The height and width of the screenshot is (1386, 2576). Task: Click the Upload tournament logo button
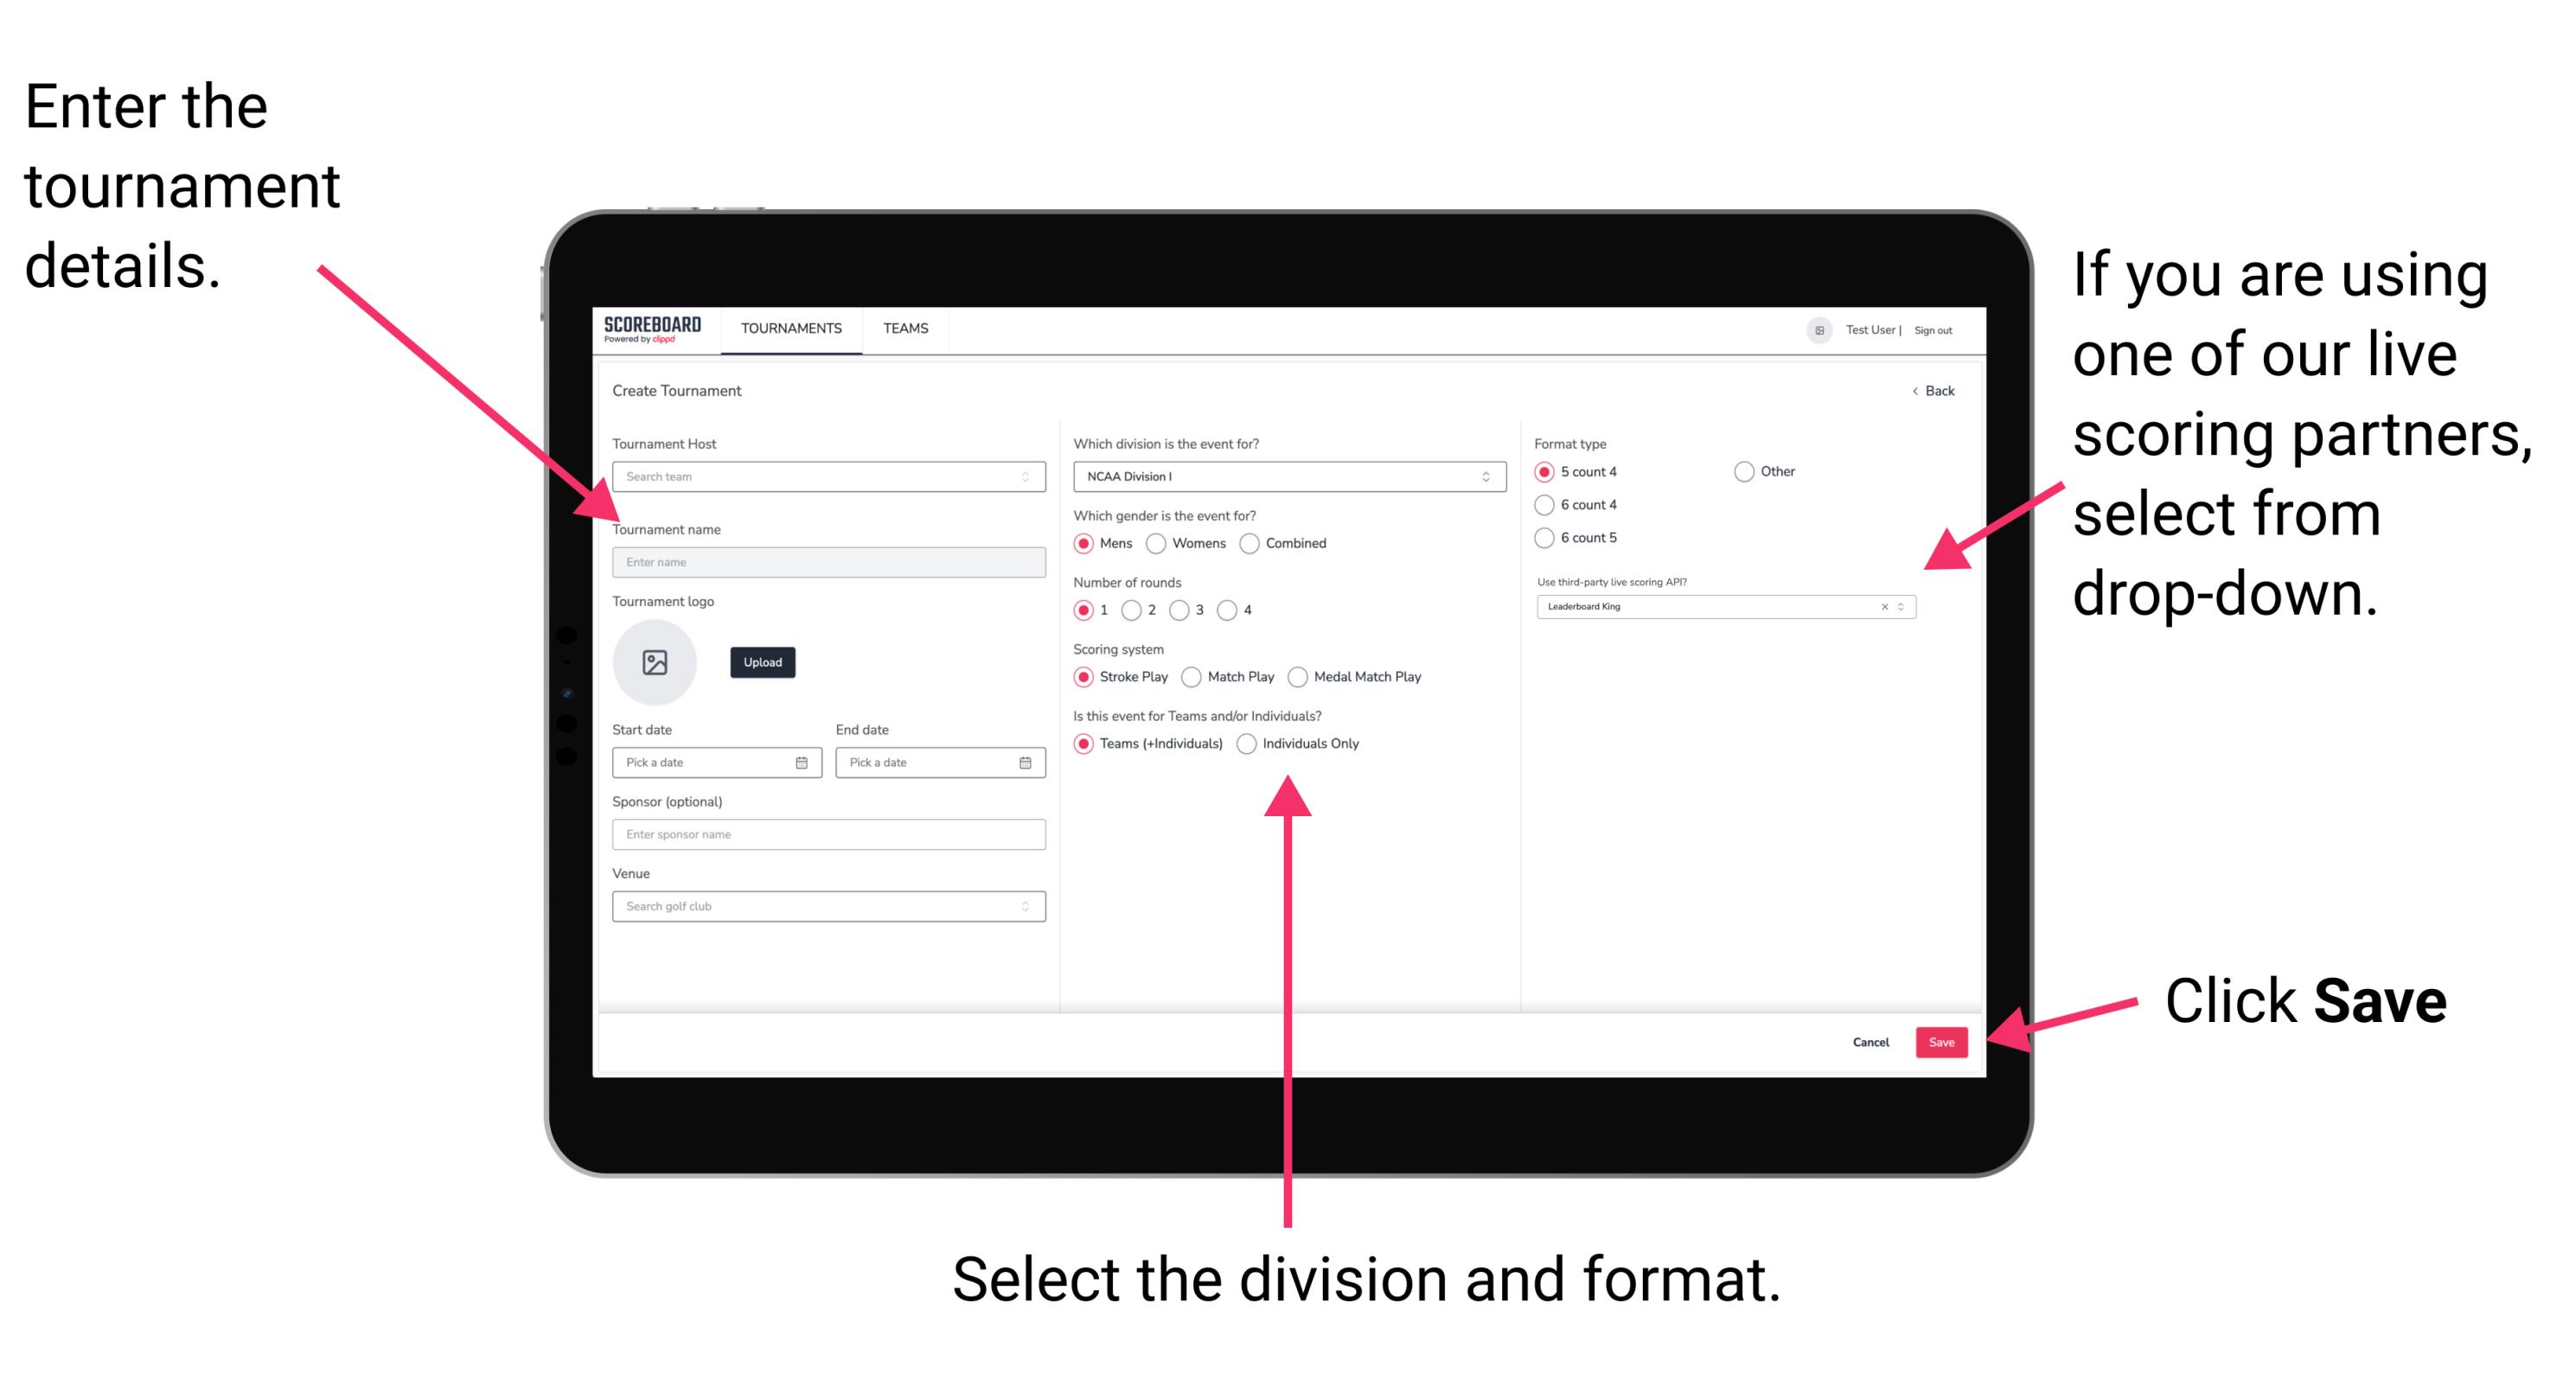click(763, 662)
